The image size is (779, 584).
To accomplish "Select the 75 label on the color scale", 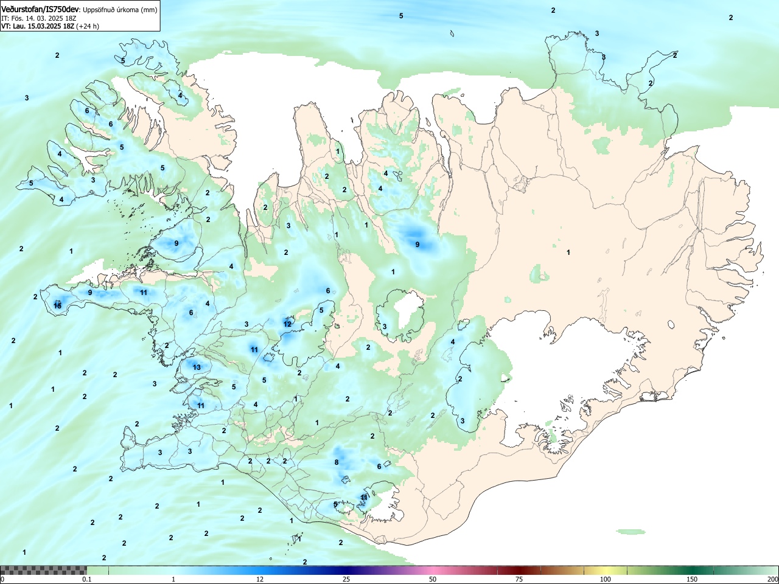I will coord(519,579).
